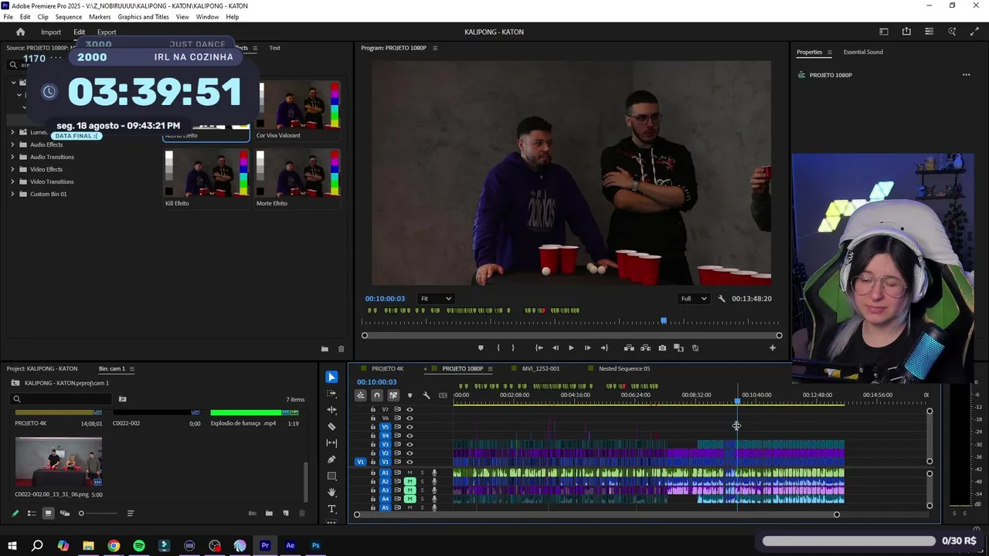Screen dimensions: 989x556
Task: Switch to Import workspace
Action: pyautogui.click(x=51, y=32)
